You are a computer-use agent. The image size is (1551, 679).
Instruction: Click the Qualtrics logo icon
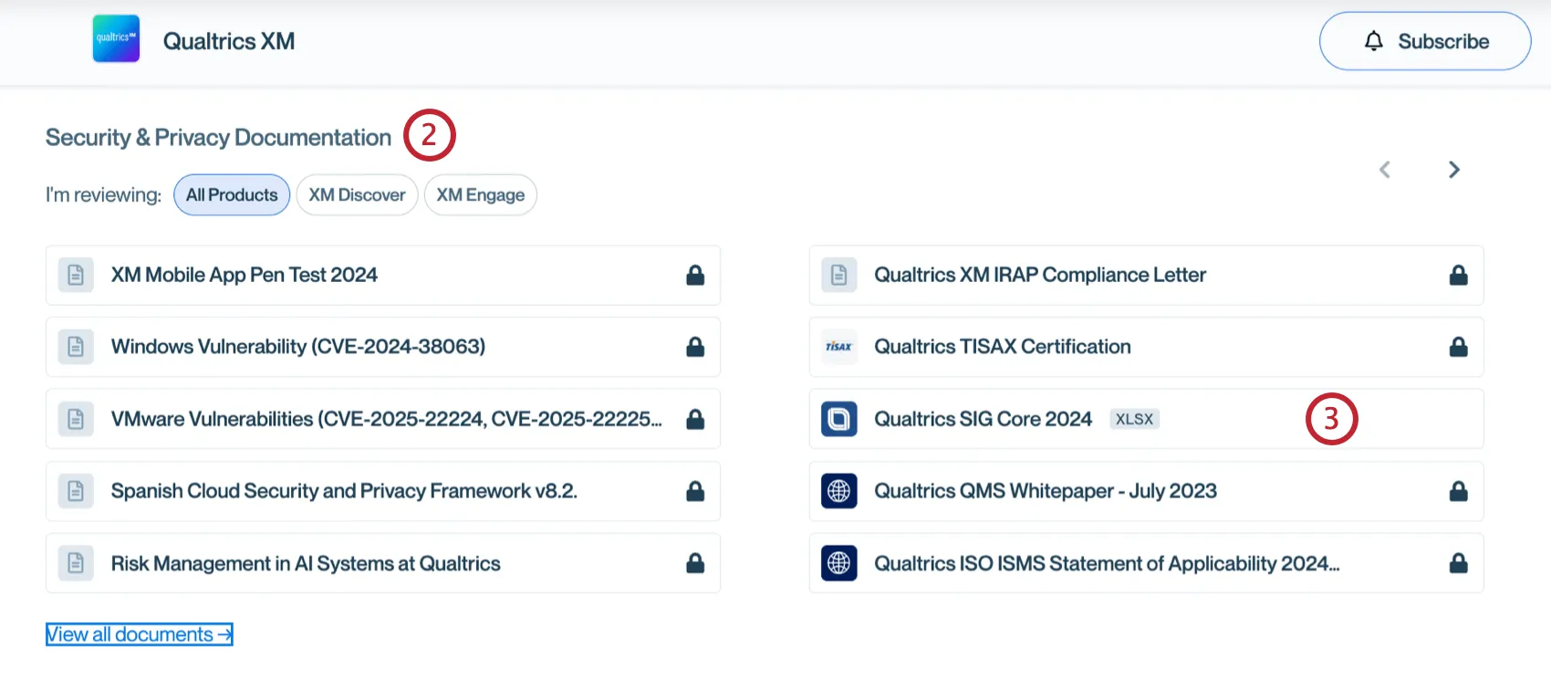coord(116,38)
